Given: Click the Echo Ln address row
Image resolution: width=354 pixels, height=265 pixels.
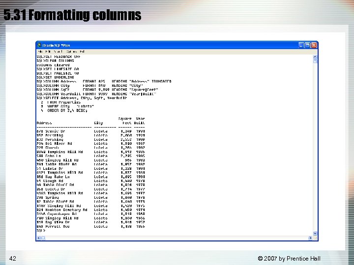Looking at the screenshot, I should pyautogui.click(x=90, y=156).
